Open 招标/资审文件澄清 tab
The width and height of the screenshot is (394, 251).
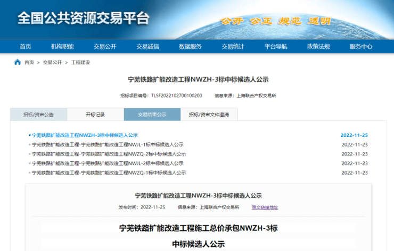[x=209, y=115]
